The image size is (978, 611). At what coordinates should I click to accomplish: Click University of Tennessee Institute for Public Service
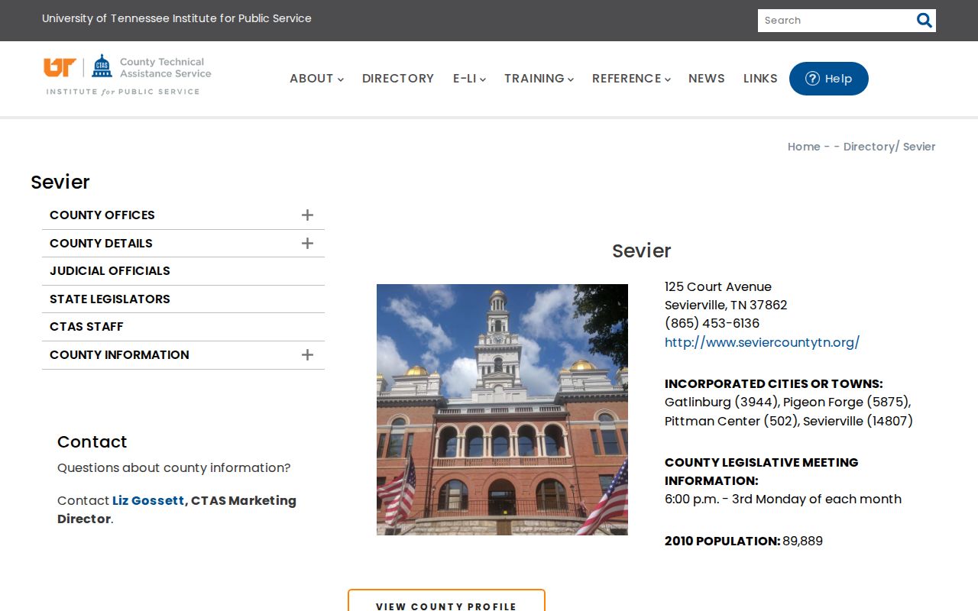point(176,18)
